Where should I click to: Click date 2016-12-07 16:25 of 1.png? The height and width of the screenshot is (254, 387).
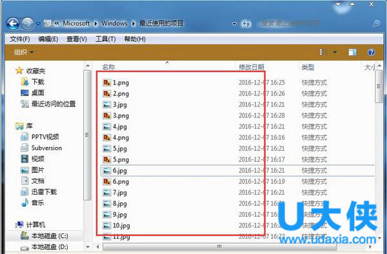point(262,83)
